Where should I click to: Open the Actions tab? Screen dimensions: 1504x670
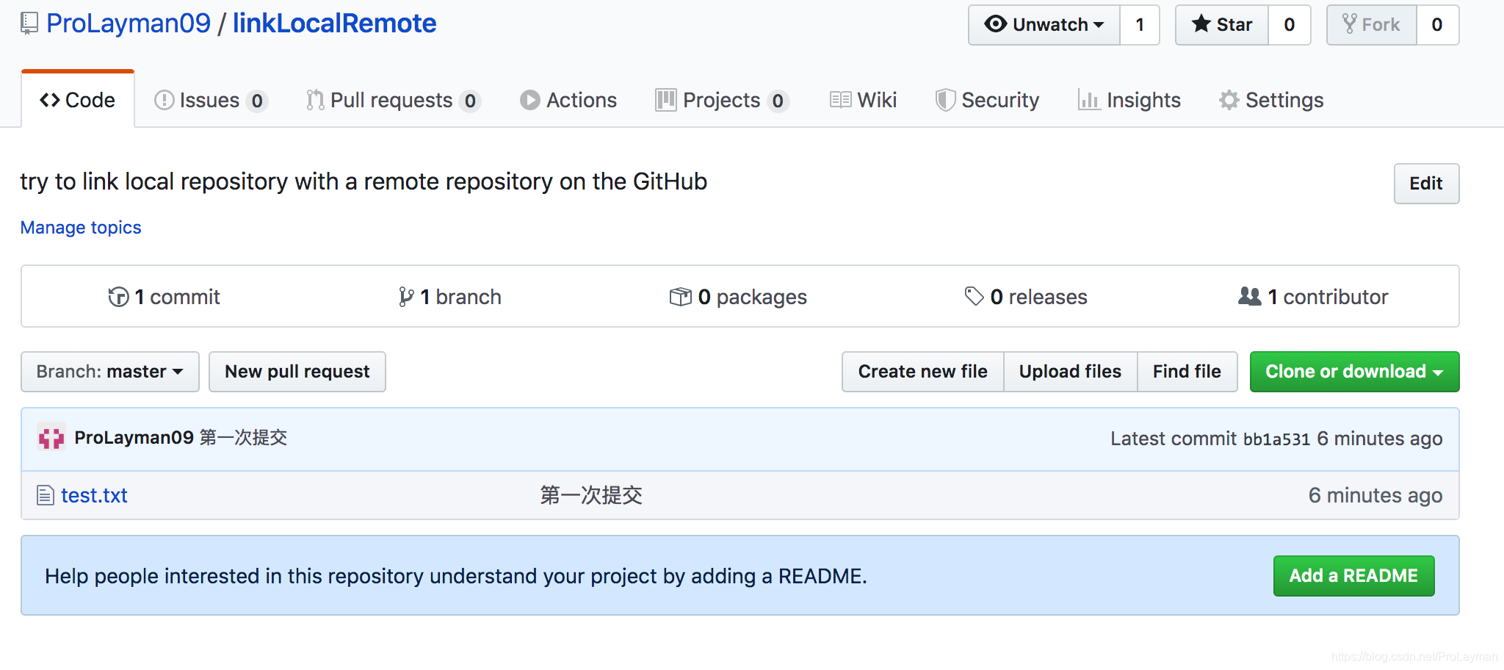pyautogui.click(x=568, y=100)
